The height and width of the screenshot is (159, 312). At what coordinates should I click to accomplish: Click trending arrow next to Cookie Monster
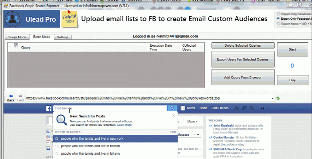(x=210, y=137)
